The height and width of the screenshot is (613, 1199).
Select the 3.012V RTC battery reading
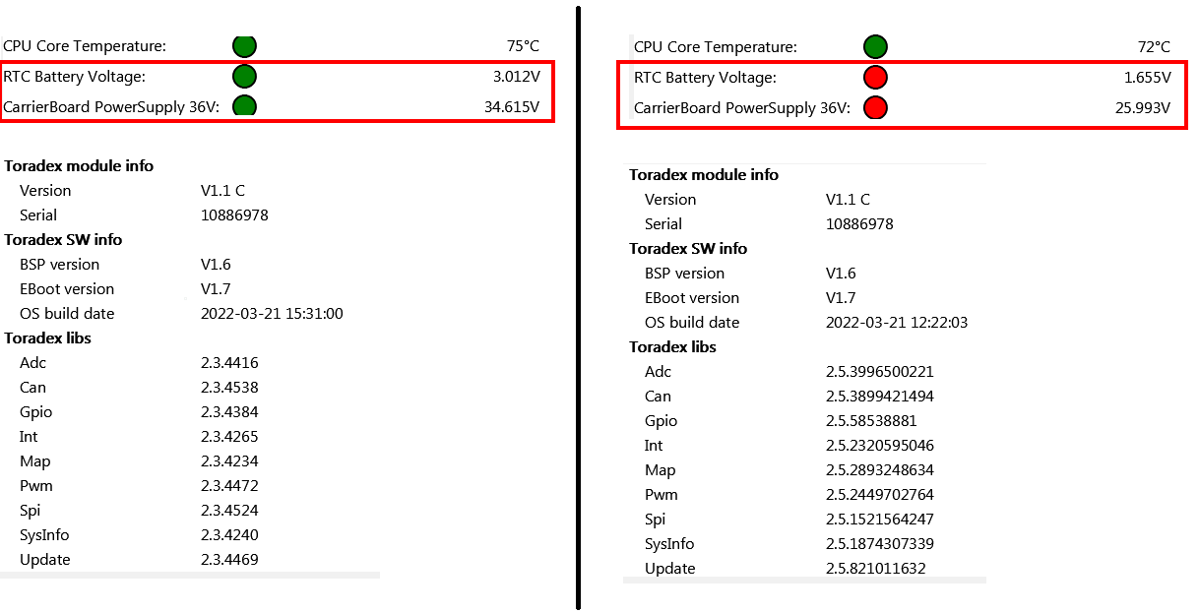pyautogui.click(x=514, y=77)
